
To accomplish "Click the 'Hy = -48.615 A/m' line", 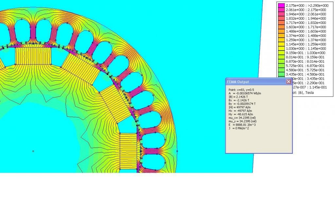I will [241, 114].
